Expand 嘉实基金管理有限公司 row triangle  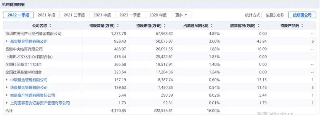coord(7,41)
